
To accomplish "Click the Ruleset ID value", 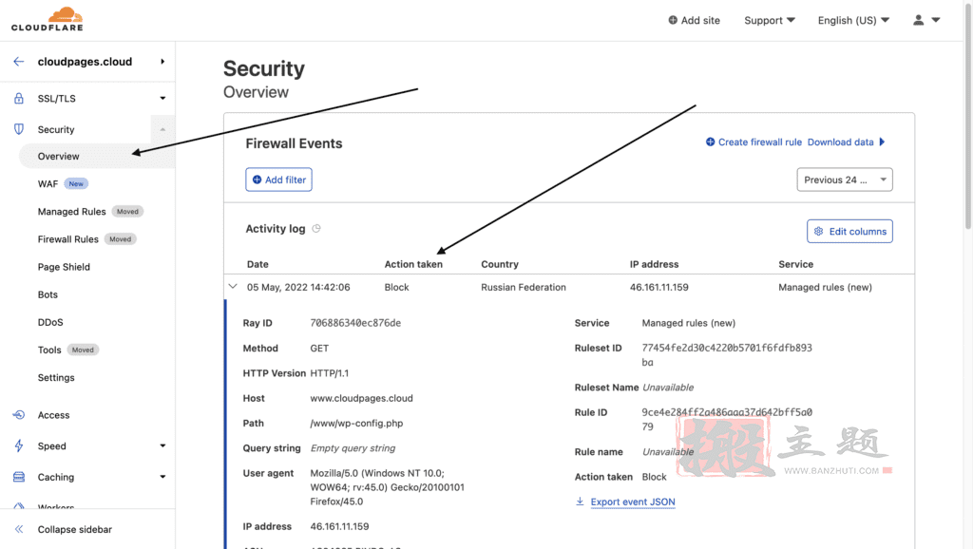I will pyautogui.click(x=727, y=355).
